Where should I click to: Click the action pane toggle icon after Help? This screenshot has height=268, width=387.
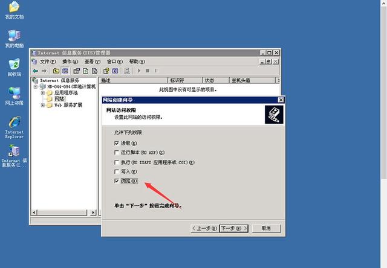pos(115,71)
